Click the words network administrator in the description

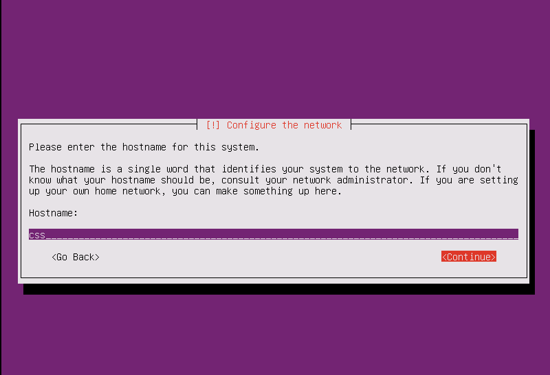(351, 180)
